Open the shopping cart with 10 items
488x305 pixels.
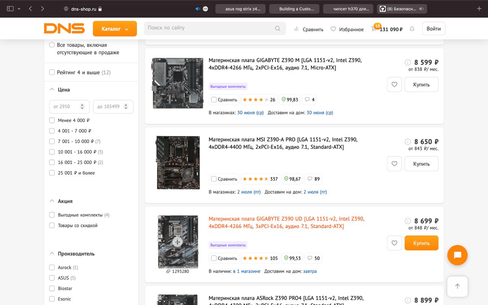coord(386,29)
